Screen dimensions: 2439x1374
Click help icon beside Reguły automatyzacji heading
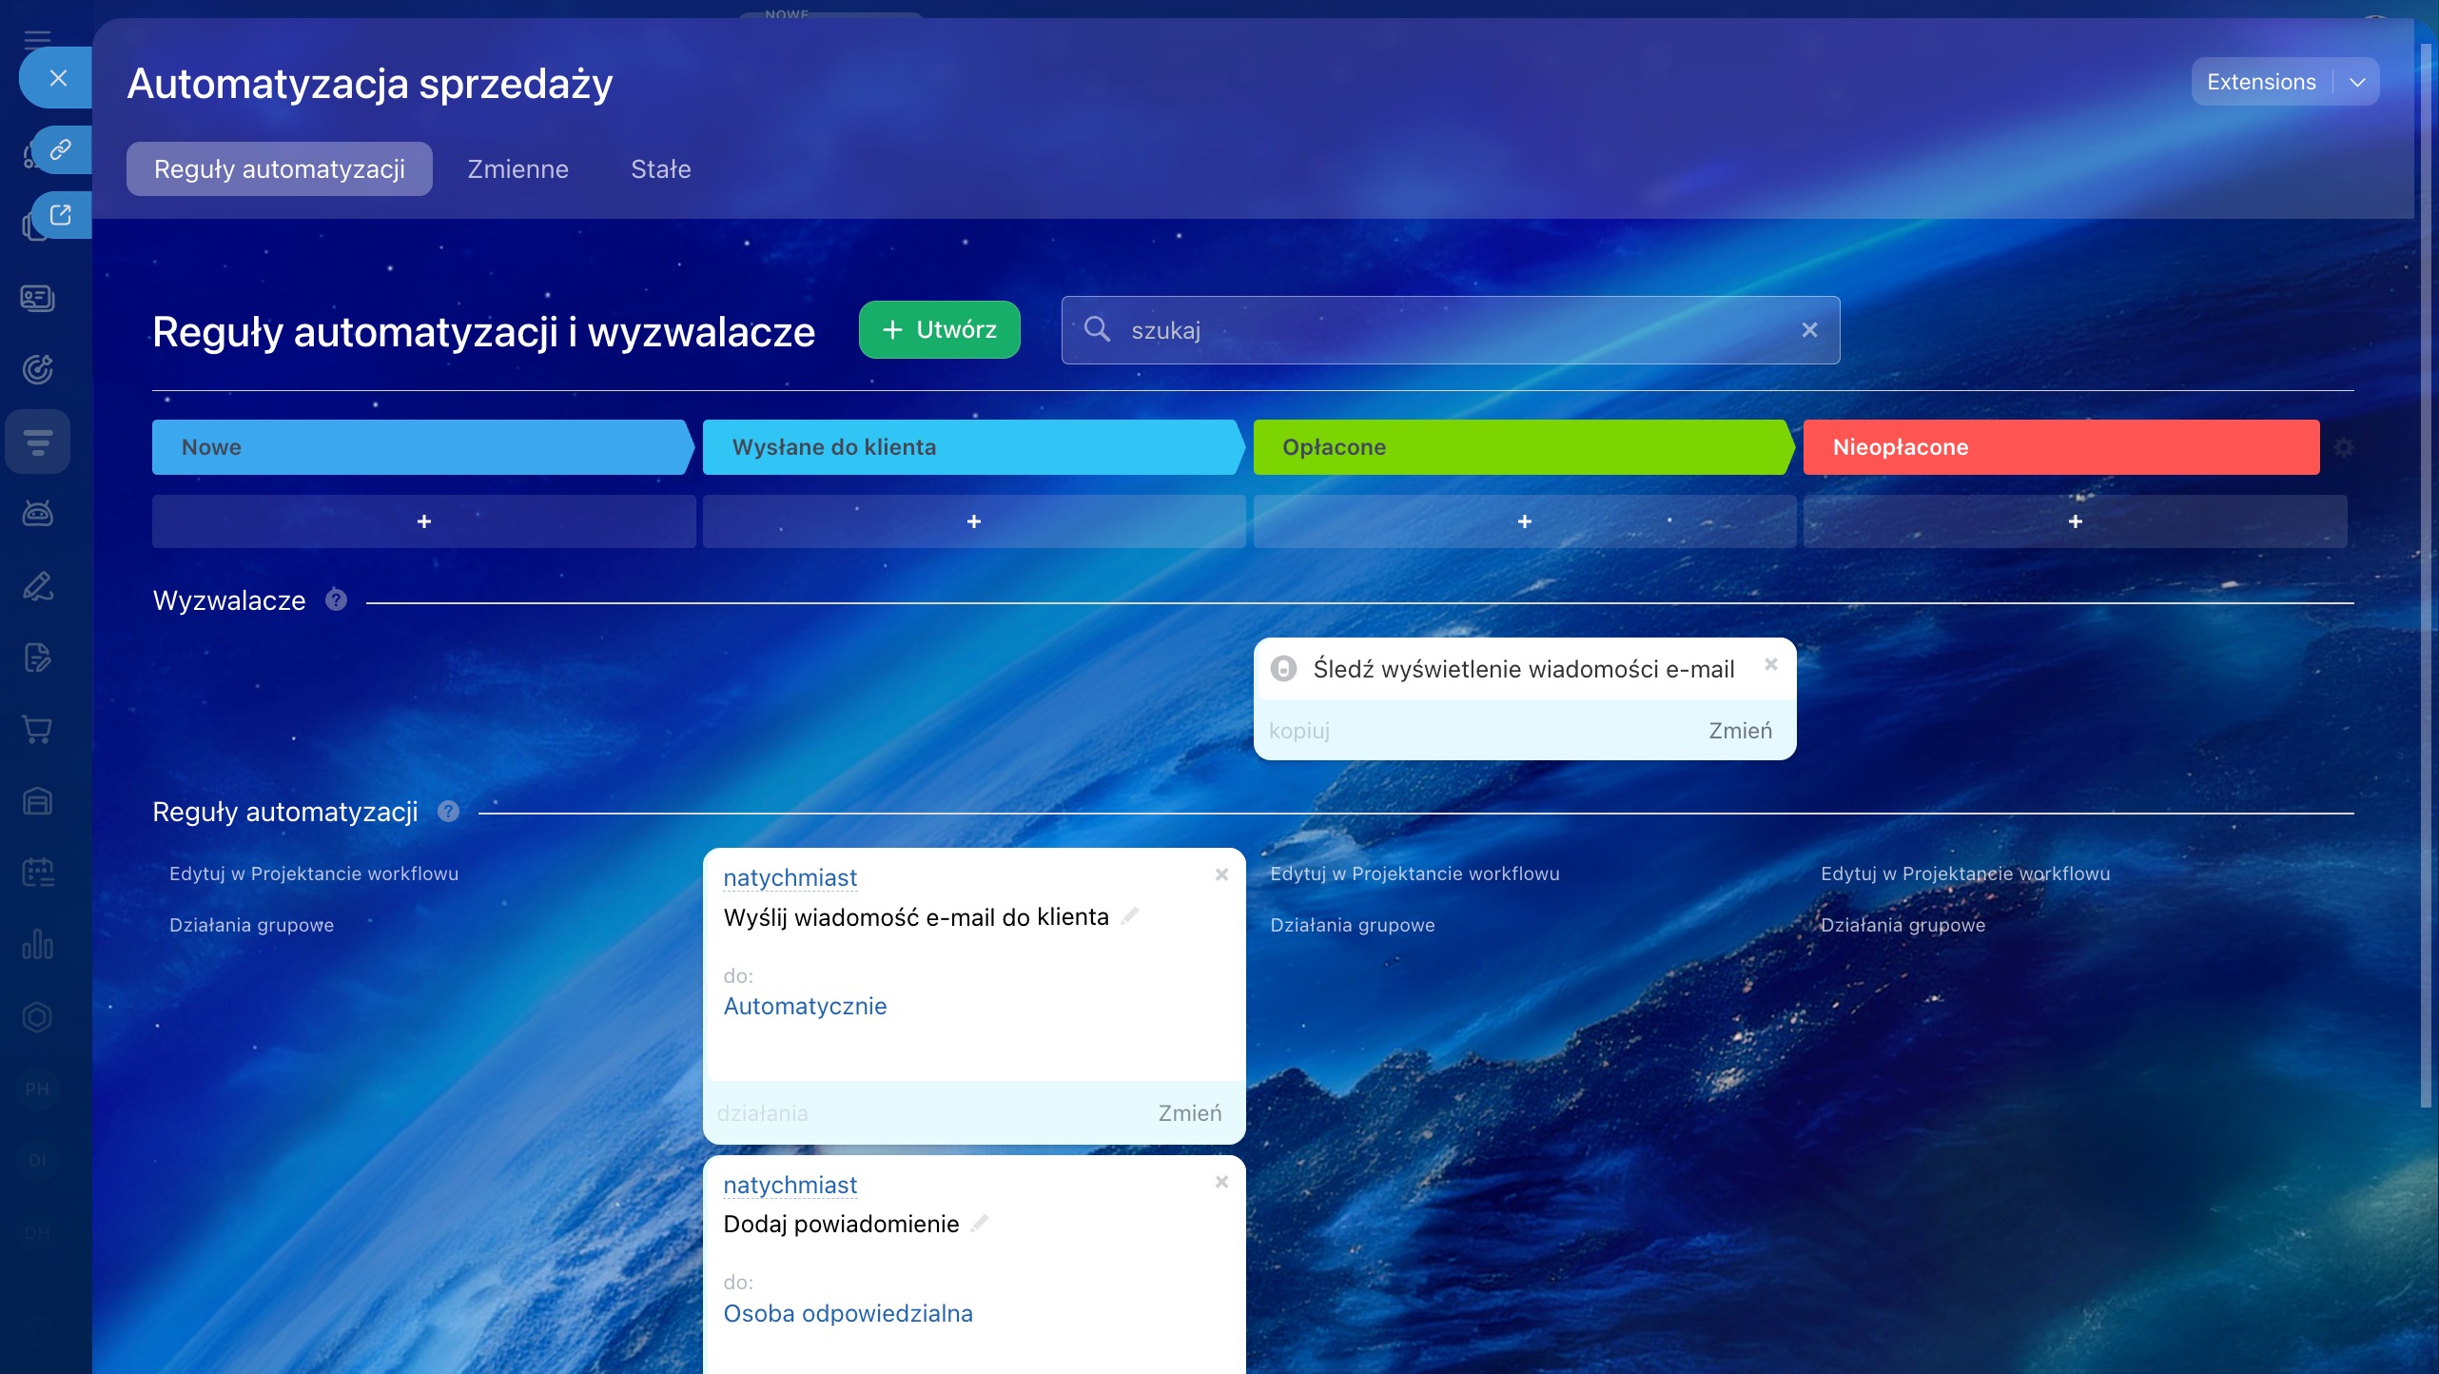[448, 811]
